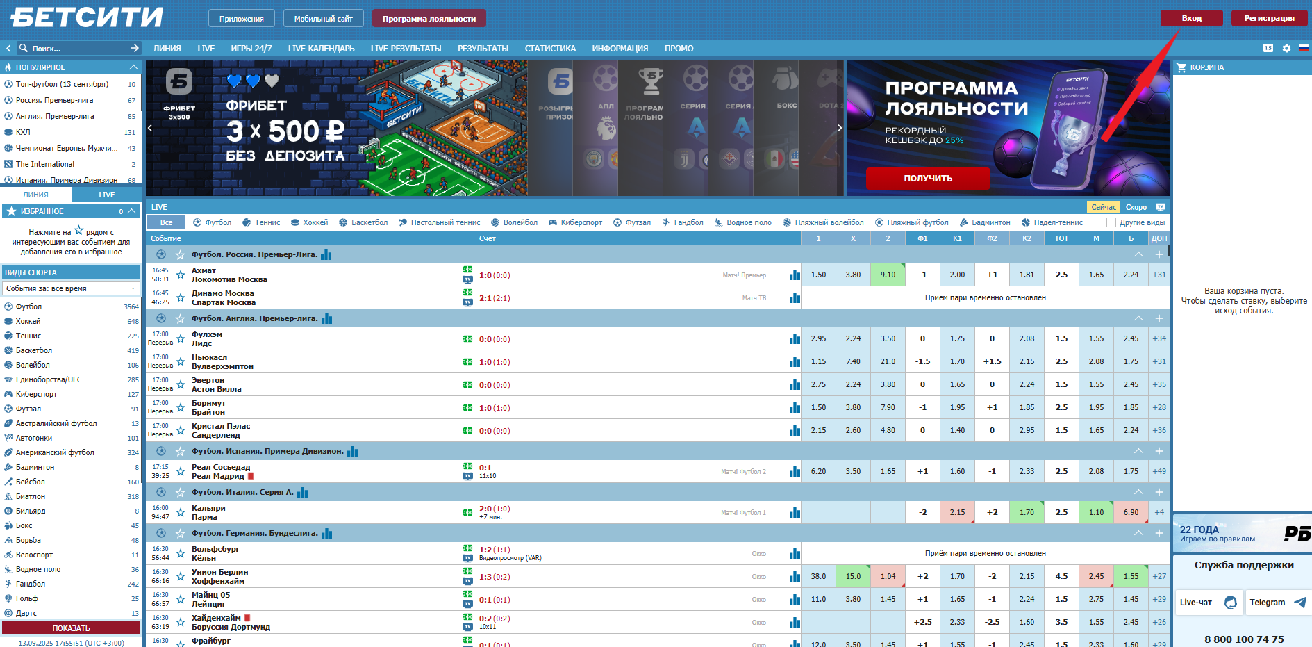Open TV broadcast icon for Ахмат match
The height and width of the screenshot is (647, 1312).
click(x=467, y=279)
